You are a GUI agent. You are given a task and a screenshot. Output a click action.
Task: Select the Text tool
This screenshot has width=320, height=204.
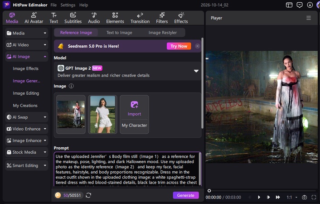point(53,18)
